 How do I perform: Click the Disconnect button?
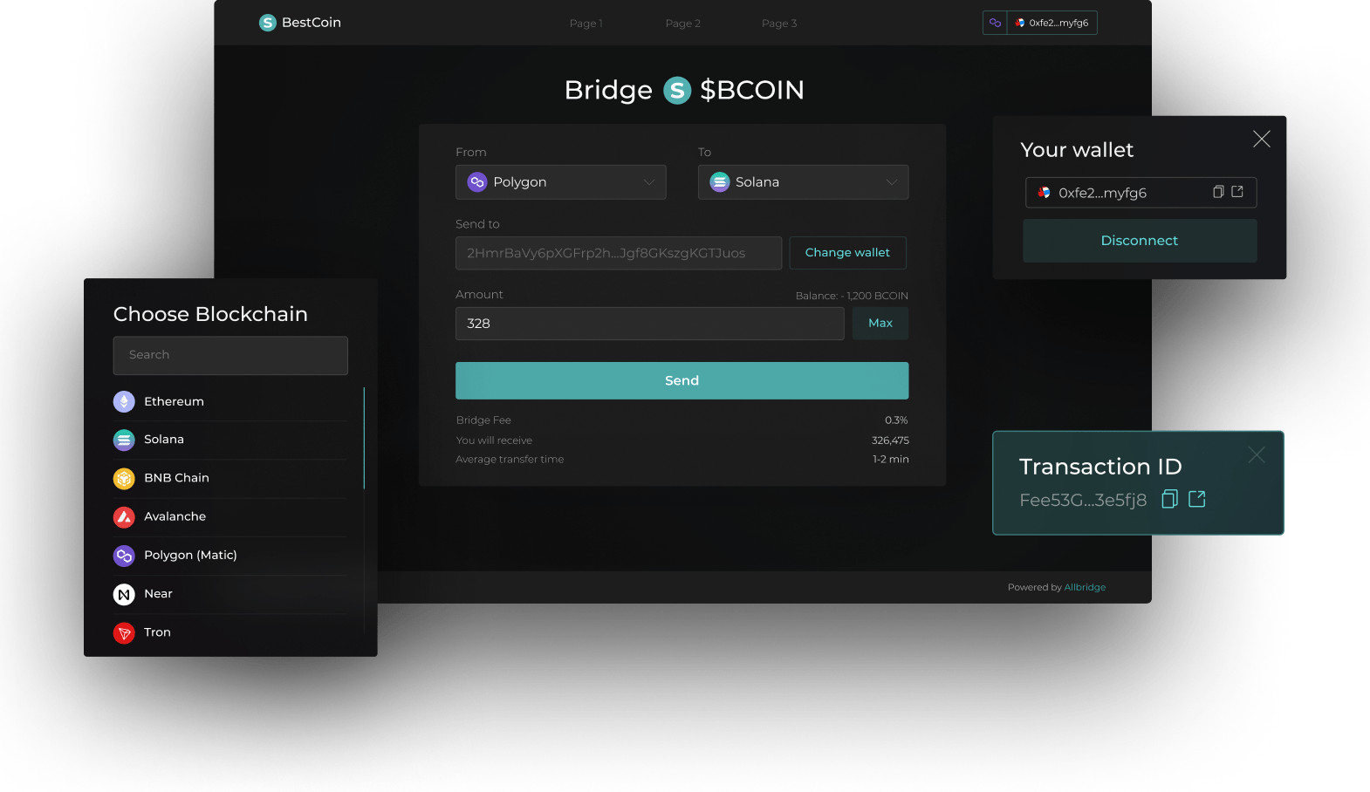1140,241
